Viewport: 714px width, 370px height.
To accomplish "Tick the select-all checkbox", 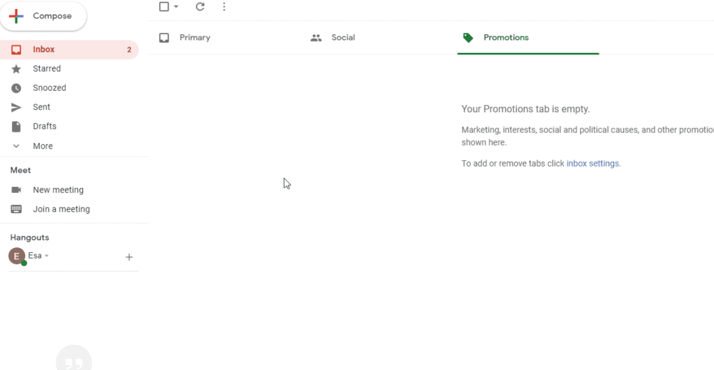I will point(164,7).
